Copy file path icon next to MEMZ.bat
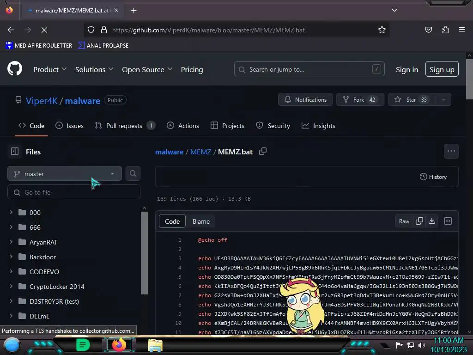Viewport: 473px width, 355px height. coord(263,151)
